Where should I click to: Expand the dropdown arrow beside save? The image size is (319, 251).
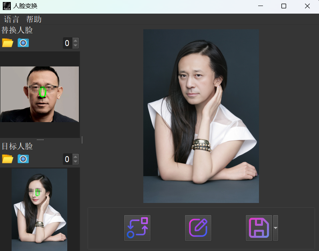[275, 228]
